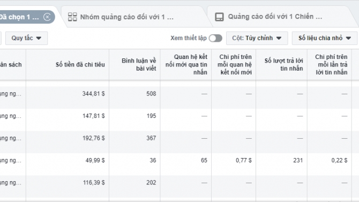This screenshot has height=202, width=359.
Task: Click the comment count '195'
Action: coord(151,116)
